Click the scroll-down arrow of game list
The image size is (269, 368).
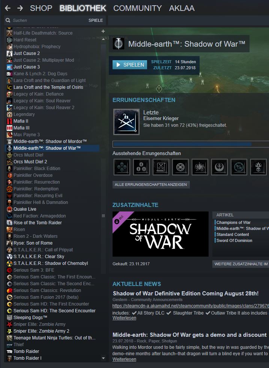click(x=103, y=358)
